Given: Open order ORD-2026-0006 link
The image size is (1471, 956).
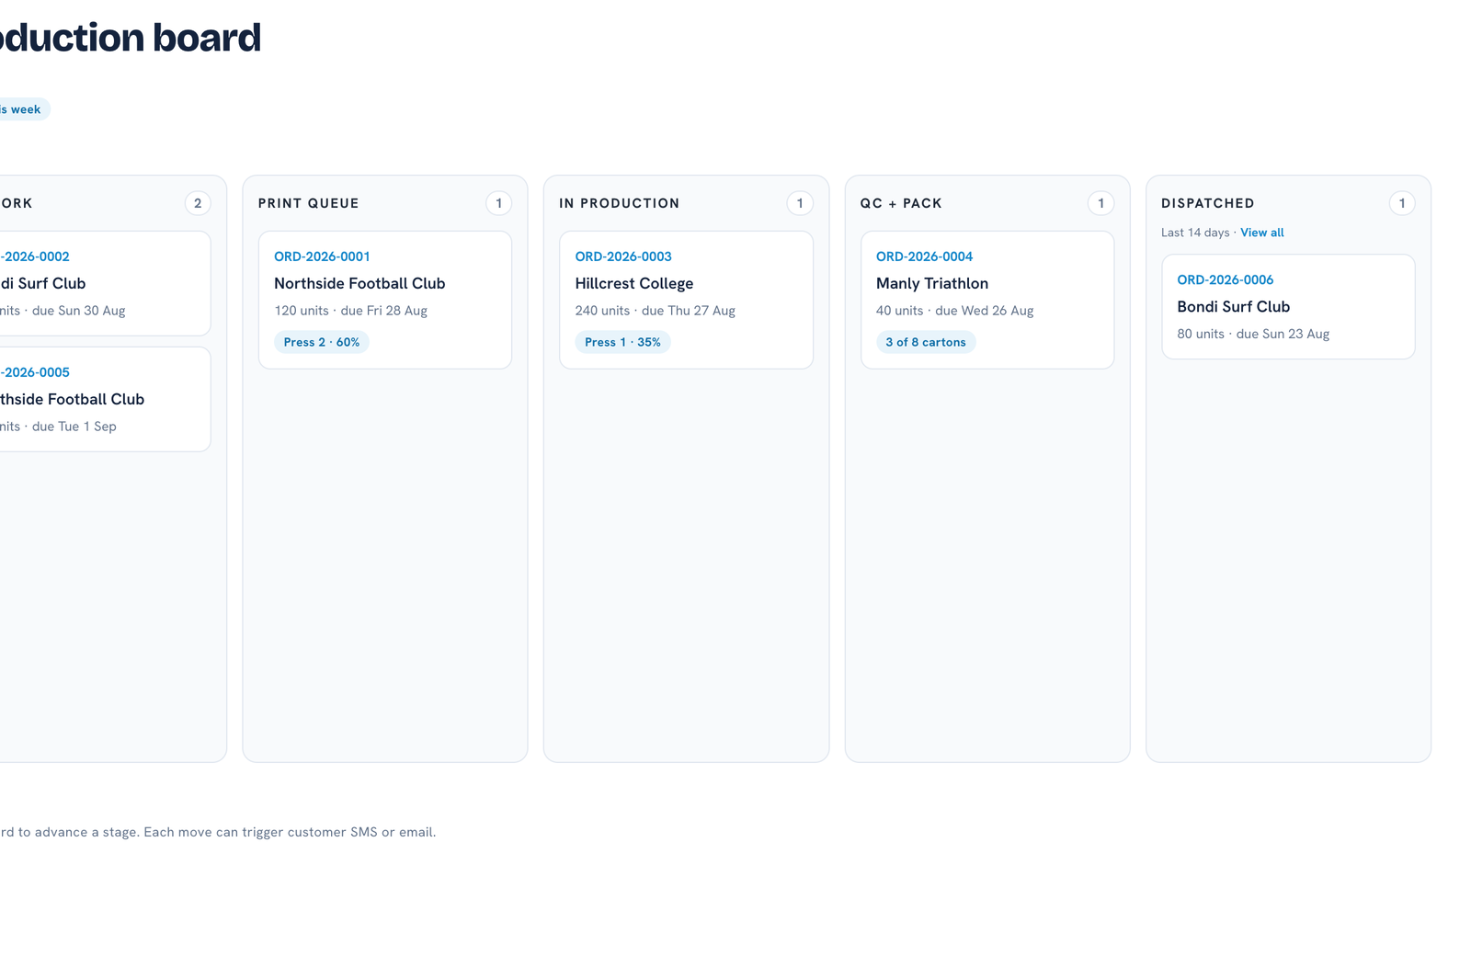Looking at the screenshot, I should point(1225,279).
